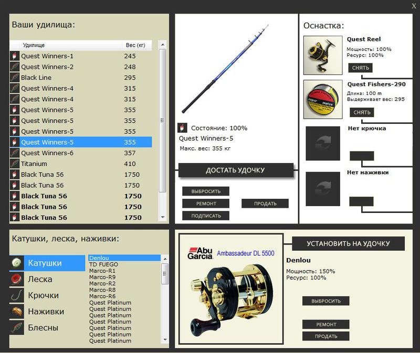This screenshot has width=420, height=353.
Task: Sort by Вес (кг) column header
Action: [137, 45]
